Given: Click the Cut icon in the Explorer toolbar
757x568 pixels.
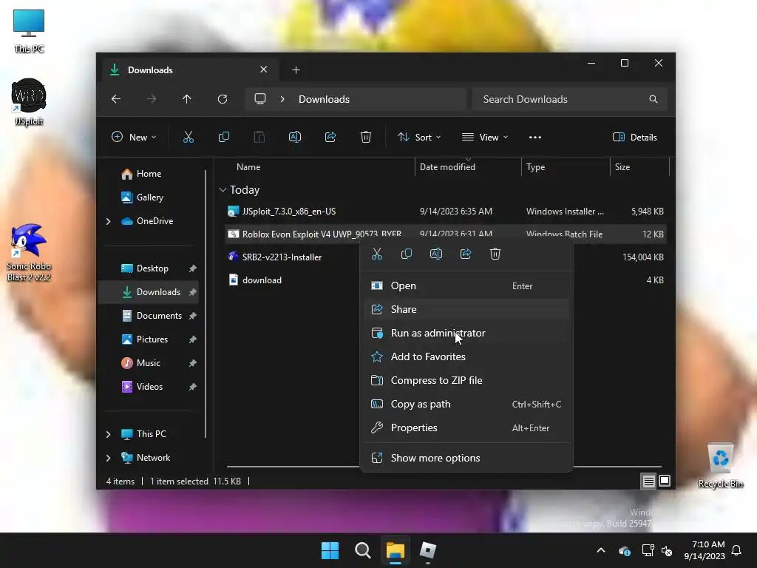Looking at the screenshot, I should click(x=189, y=137).
